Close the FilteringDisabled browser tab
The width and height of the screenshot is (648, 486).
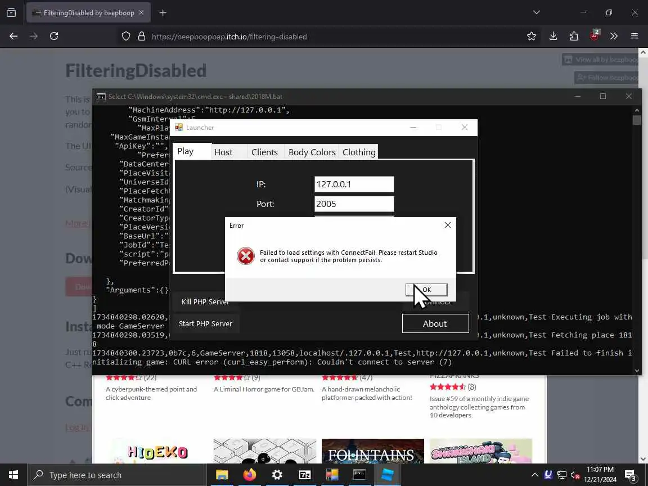(x=141, y=13)
